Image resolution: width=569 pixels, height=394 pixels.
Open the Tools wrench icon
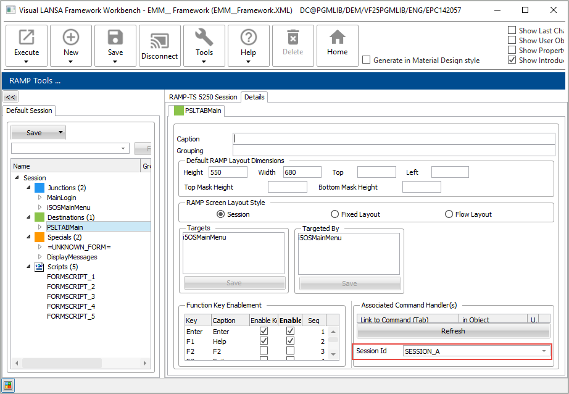point(204,38)
